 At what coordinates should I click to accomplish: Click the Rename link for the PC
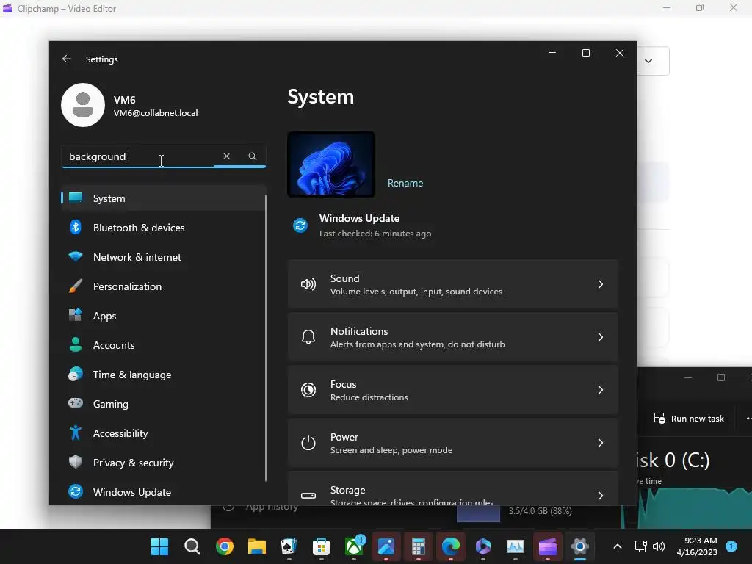pos(405,183)
